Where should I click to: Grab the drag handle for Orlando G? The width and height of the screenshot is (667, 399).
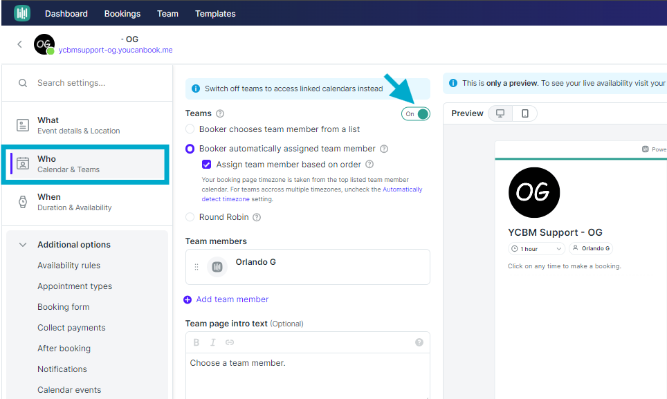click(x=197, y=267)
